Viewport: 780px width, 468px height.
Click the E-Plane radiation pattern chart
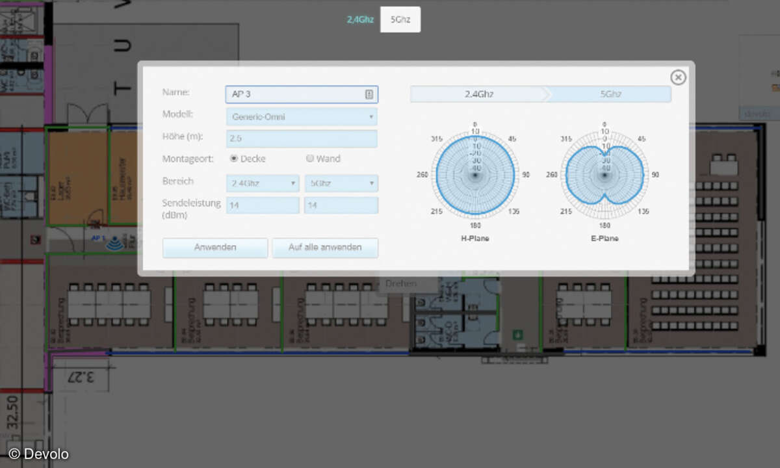(x=604, y=175)
